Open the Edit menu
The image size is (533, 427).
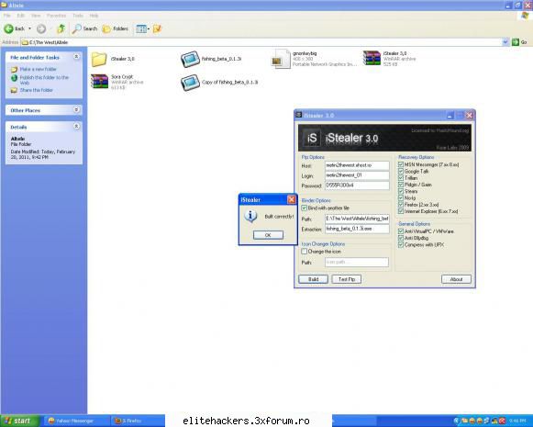click(21, 16)
